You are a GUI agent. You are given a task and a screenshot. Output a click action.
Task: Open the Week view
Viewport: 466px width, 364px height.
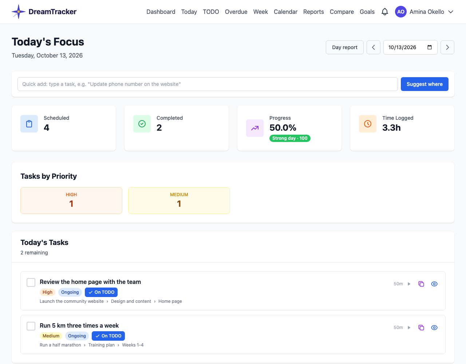point(261,12)
